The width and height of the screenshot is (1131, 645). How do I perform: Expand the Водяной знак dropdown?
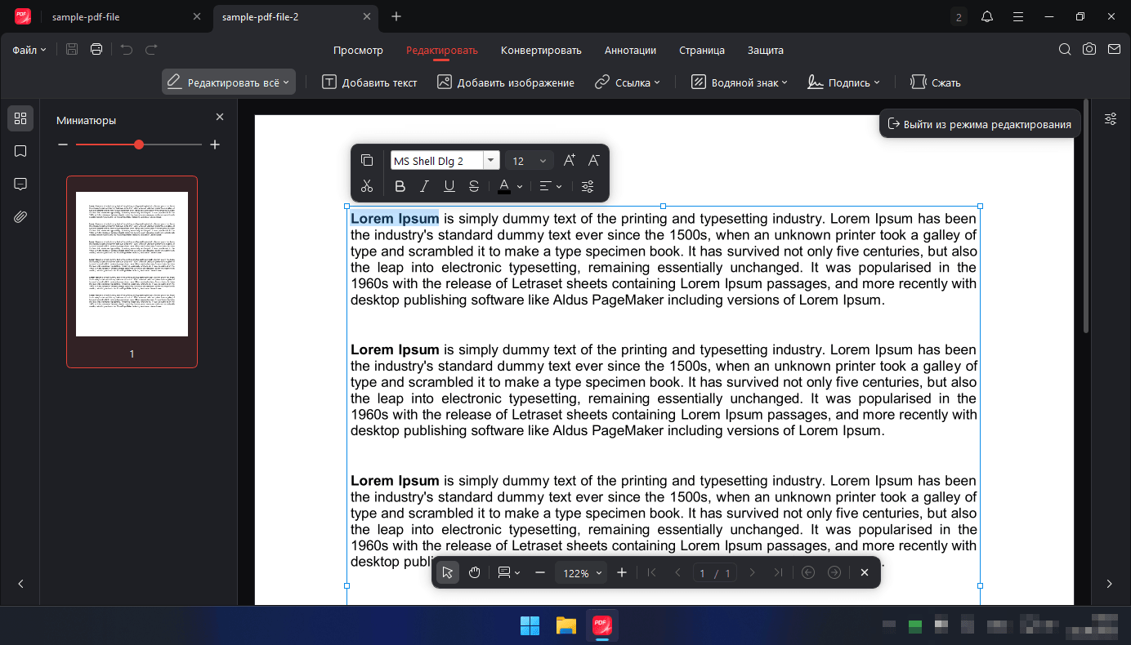pyautogui.click(x=785, y=82)
